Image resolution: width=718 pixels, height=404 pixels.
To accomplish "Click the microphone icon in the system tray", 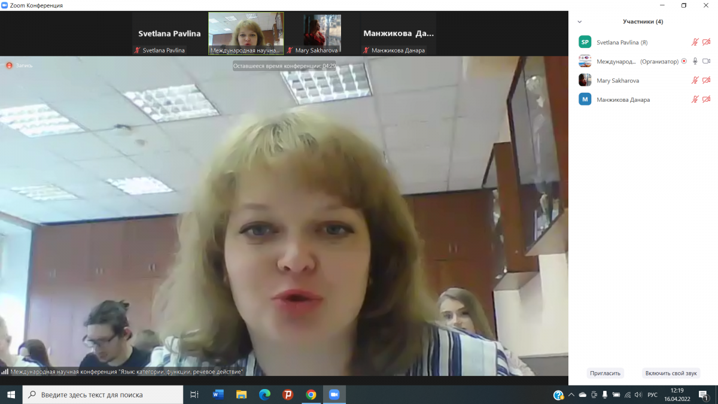I will pos(604,394).
